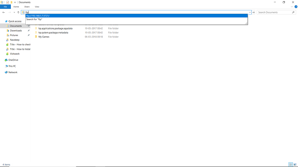Open the View ribbon tab
The width and height of the screenshot is (298, 167).
click(37, 7)
